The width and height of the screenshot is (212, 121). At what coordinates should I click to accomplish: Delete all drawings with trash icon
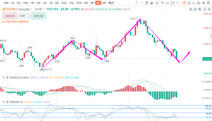click(208, 3)
